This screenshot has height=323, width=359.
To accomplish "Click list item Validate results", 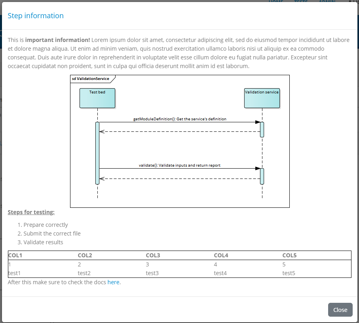I will coord(42,242).
